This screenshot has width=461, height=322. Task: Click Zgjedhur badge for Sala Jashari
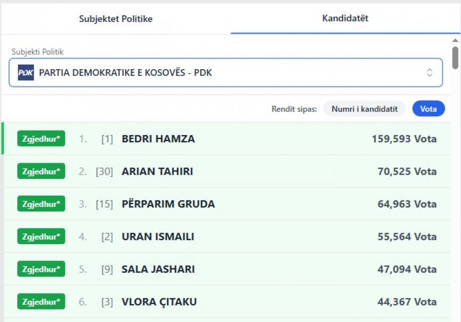[41, 269]
